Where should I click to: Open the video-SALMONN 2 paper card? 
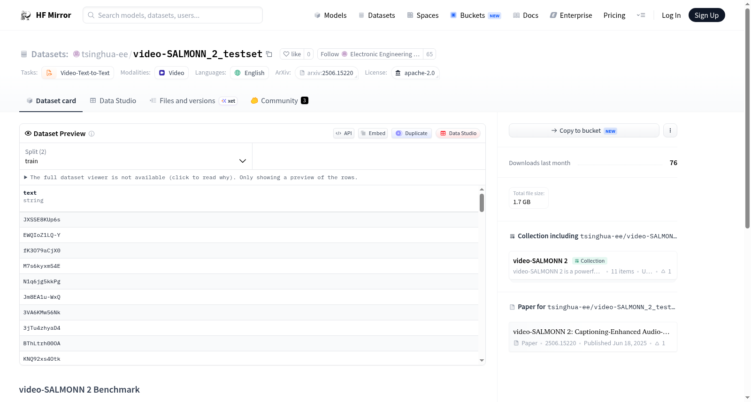coord(593,337)
